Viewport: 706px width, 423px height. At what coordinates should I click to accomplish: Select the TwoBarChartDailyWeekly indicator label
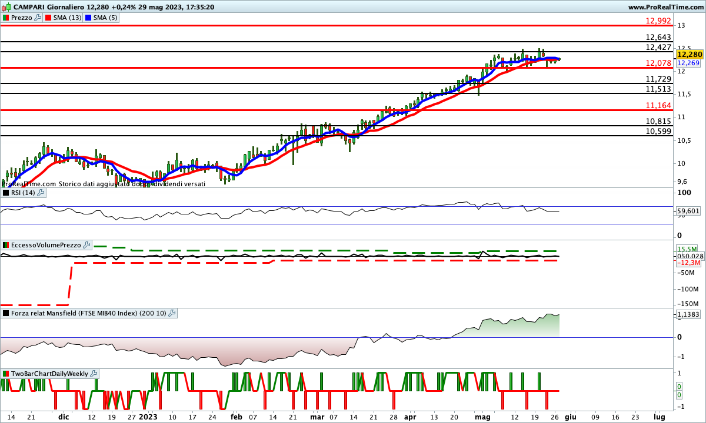[49, 373]
